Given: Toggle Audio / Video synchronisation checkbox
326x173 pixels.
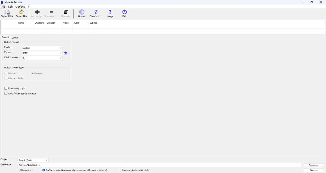Looking at the screenshot, I should click(6, 94).
